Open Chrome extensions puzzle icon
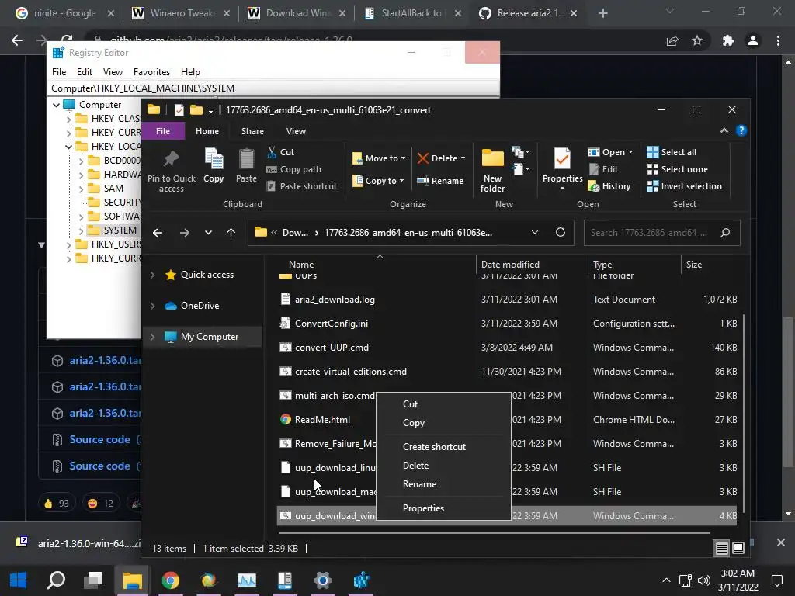795x596 pixels. click(728, 40)
